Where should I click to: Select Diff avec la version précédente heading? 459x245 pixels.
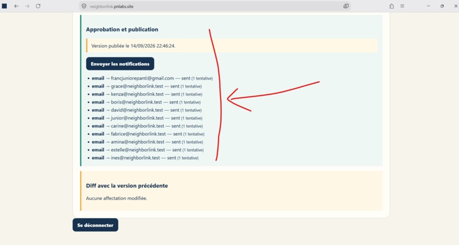[x=127, y=186]
